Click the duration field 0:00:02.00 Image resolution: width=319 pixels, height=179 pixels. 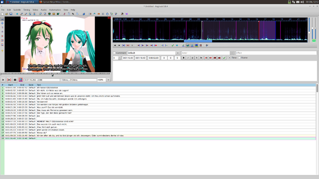(154, 58)
